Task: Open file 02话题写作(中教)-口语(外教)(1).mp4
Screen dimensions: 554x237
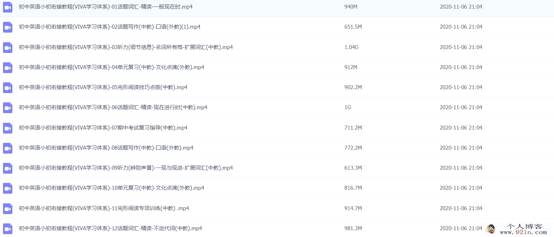Action: click(x=109, y=27)
